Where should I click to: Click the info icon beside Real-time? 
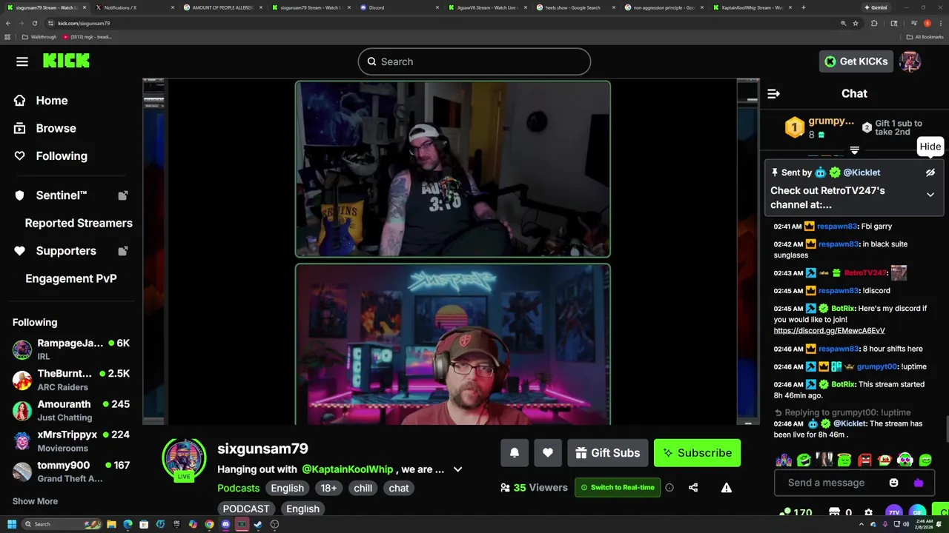point(669,487)
